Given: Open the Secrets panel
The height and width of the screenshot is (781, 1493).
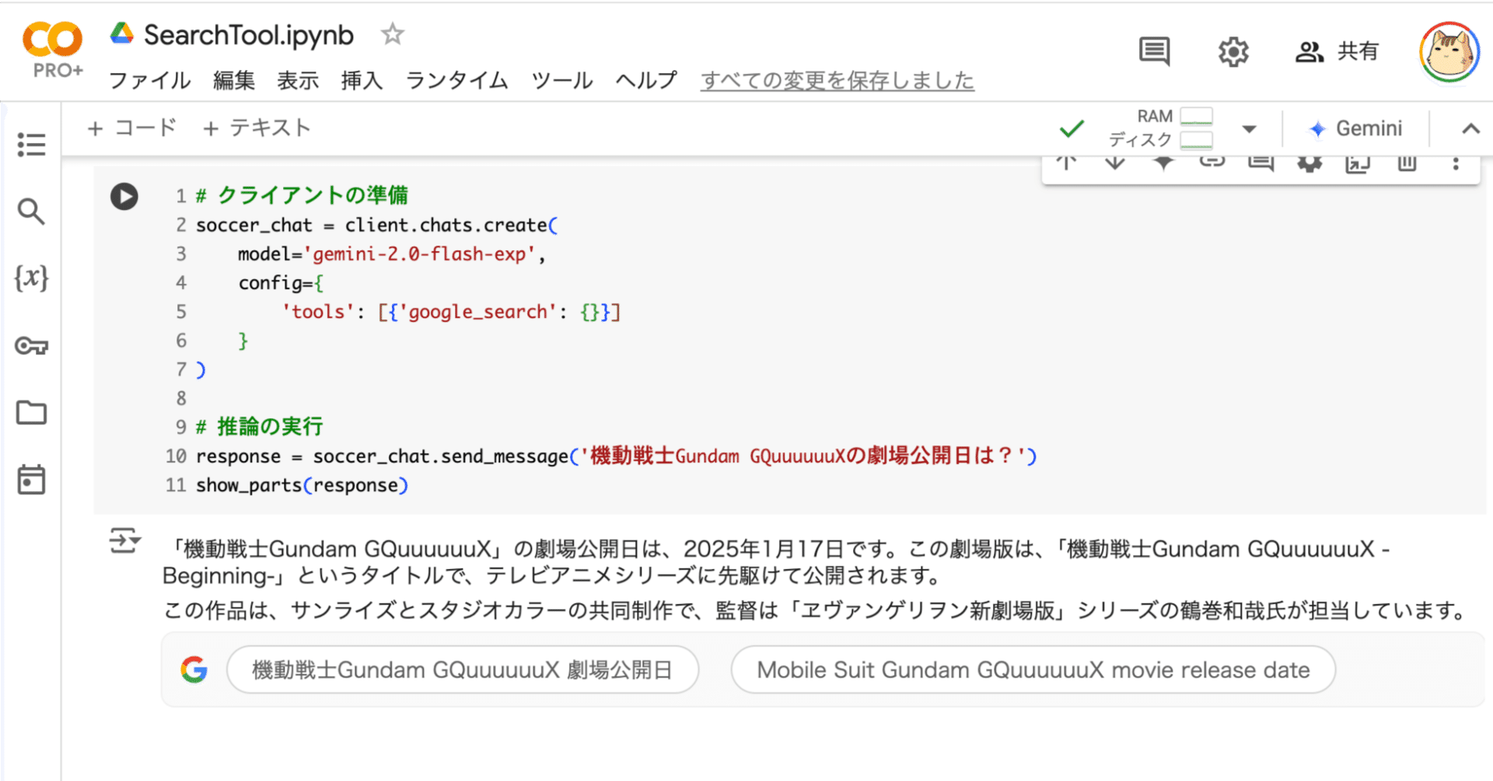Looking at the screenshot, I should (x=31, y=347).
